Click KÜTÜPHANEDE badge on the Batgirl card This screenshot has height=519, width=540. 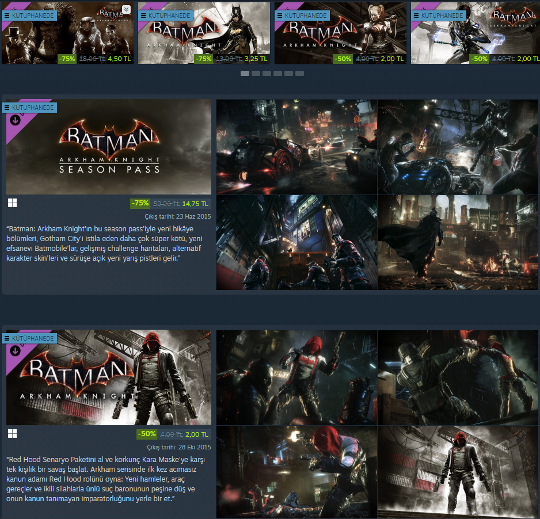(166, 16)
